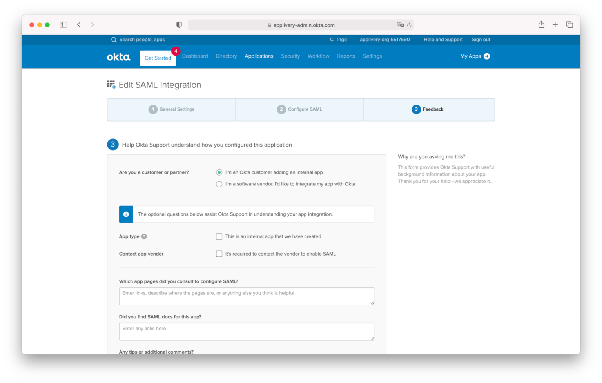Click the search magnifier icon
602x383 pixels.
pos(114,40)
